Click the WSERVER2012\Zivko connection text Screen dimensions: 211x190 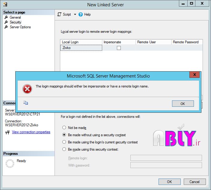(22, 125)
